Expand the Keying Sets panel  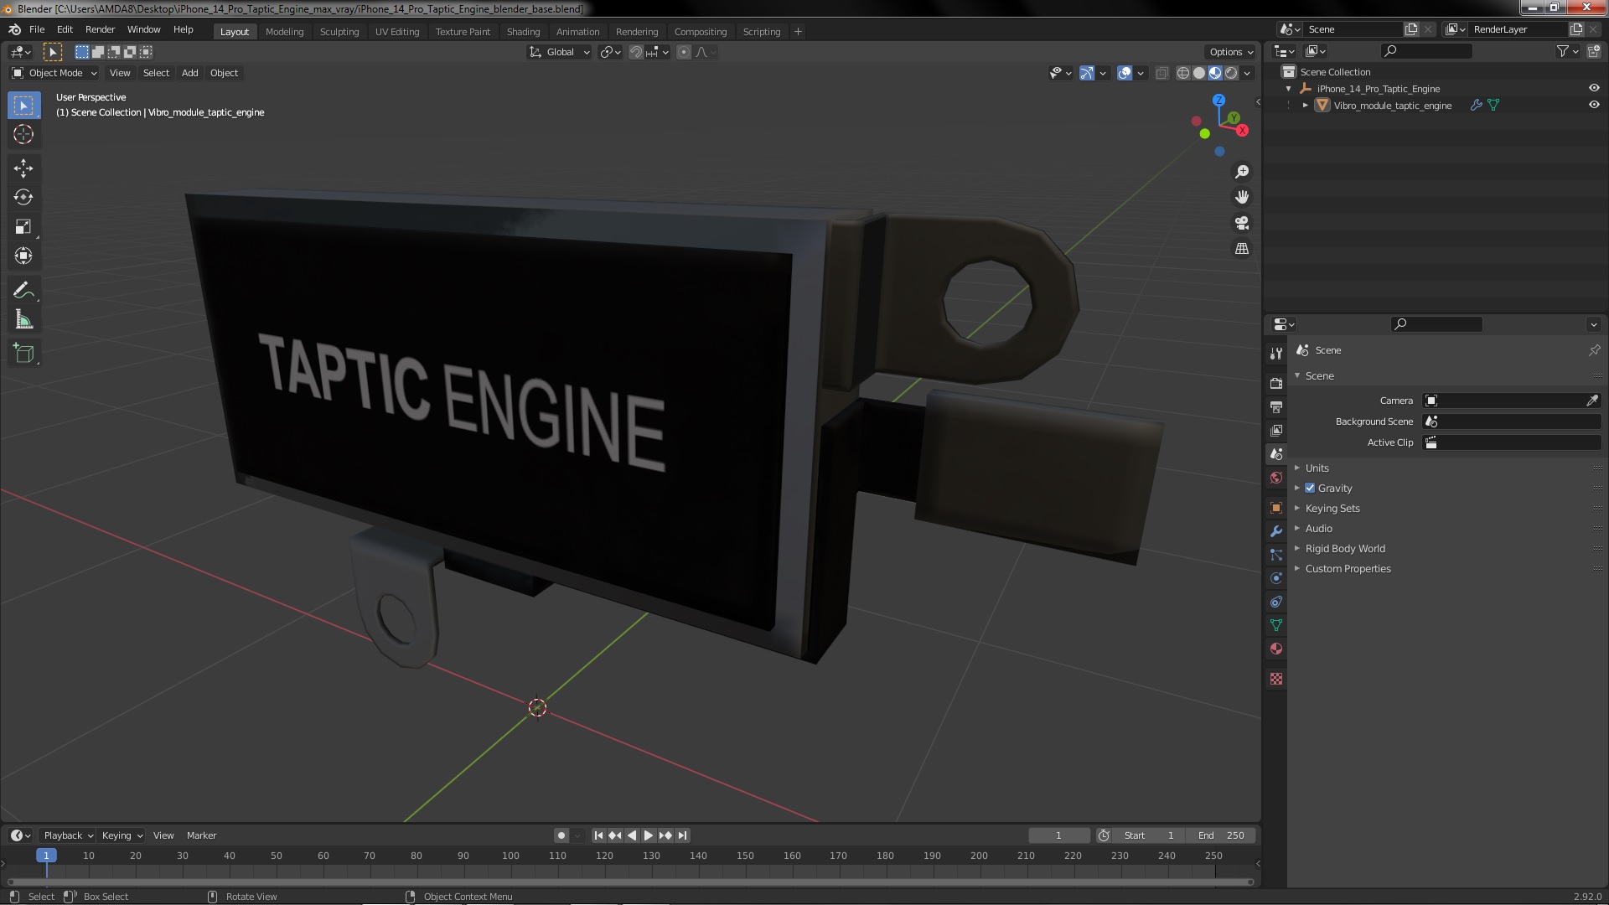click(x=1332, y=508)
